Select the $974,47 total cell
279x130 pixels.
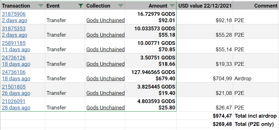pyautogui.click(x=205, y=116)
